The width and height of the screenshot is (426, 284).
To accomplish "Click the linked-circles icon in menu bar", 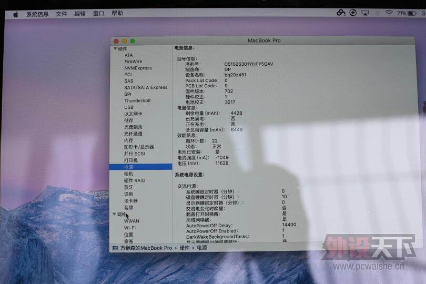I will [341, 13].
